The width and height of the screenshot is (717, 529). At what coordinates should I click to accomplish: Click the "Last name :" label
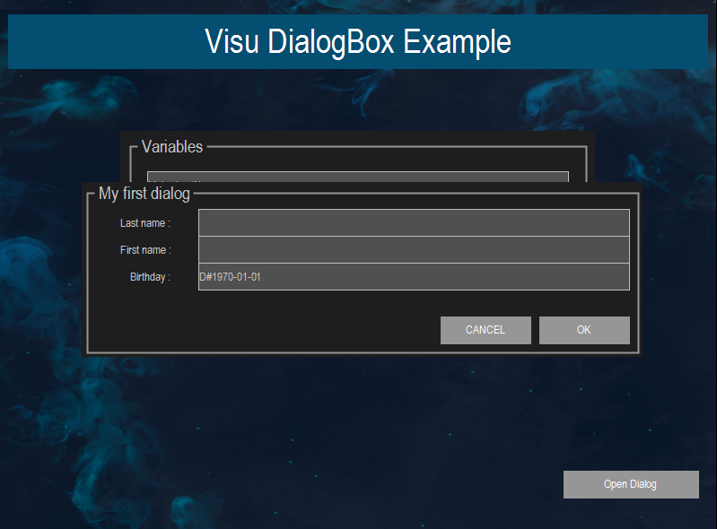(x=145, y=223)
